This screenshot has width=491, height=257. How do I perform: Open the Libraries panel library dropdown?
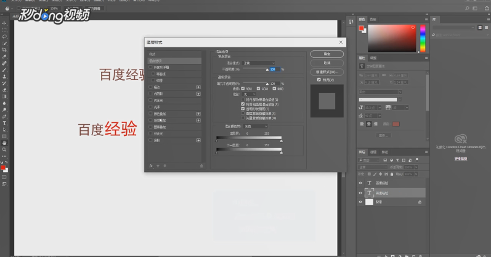tap(454, 28)
